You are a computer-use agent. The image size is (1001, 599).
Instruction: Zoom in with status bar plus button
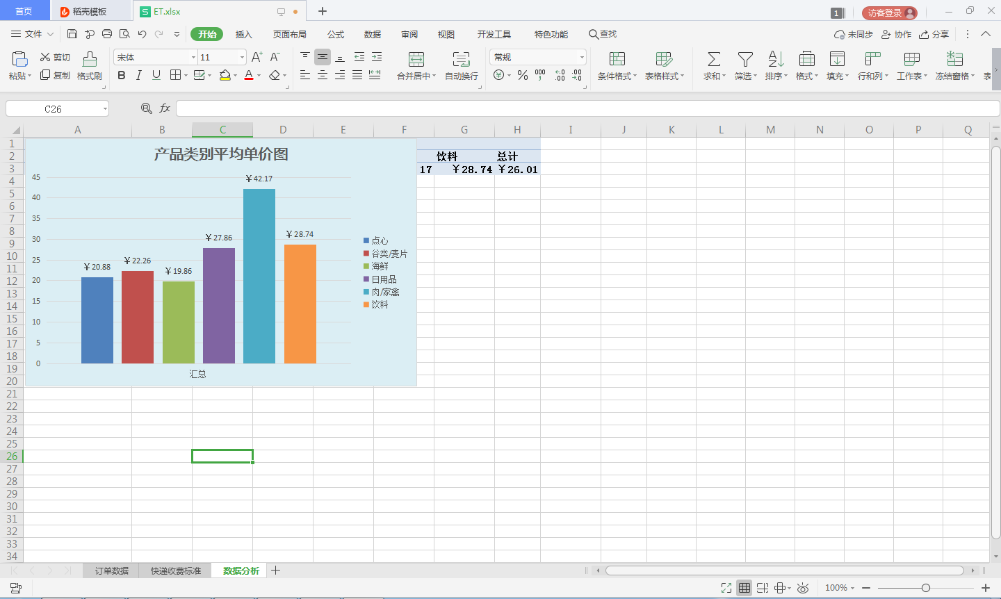(986, 588)
